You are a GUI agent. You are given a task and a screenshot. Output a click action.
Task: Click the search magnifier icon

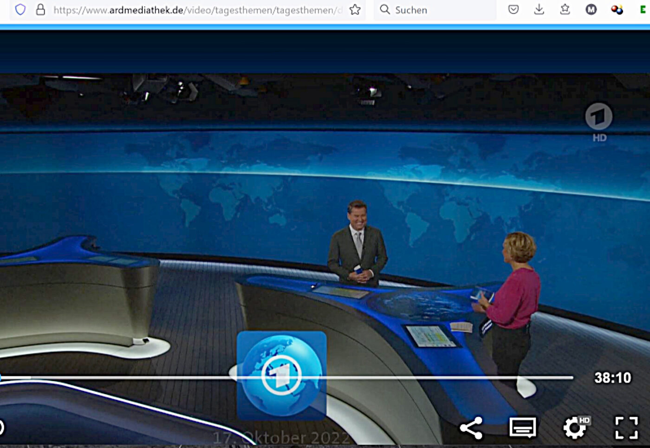click(385, 9)
